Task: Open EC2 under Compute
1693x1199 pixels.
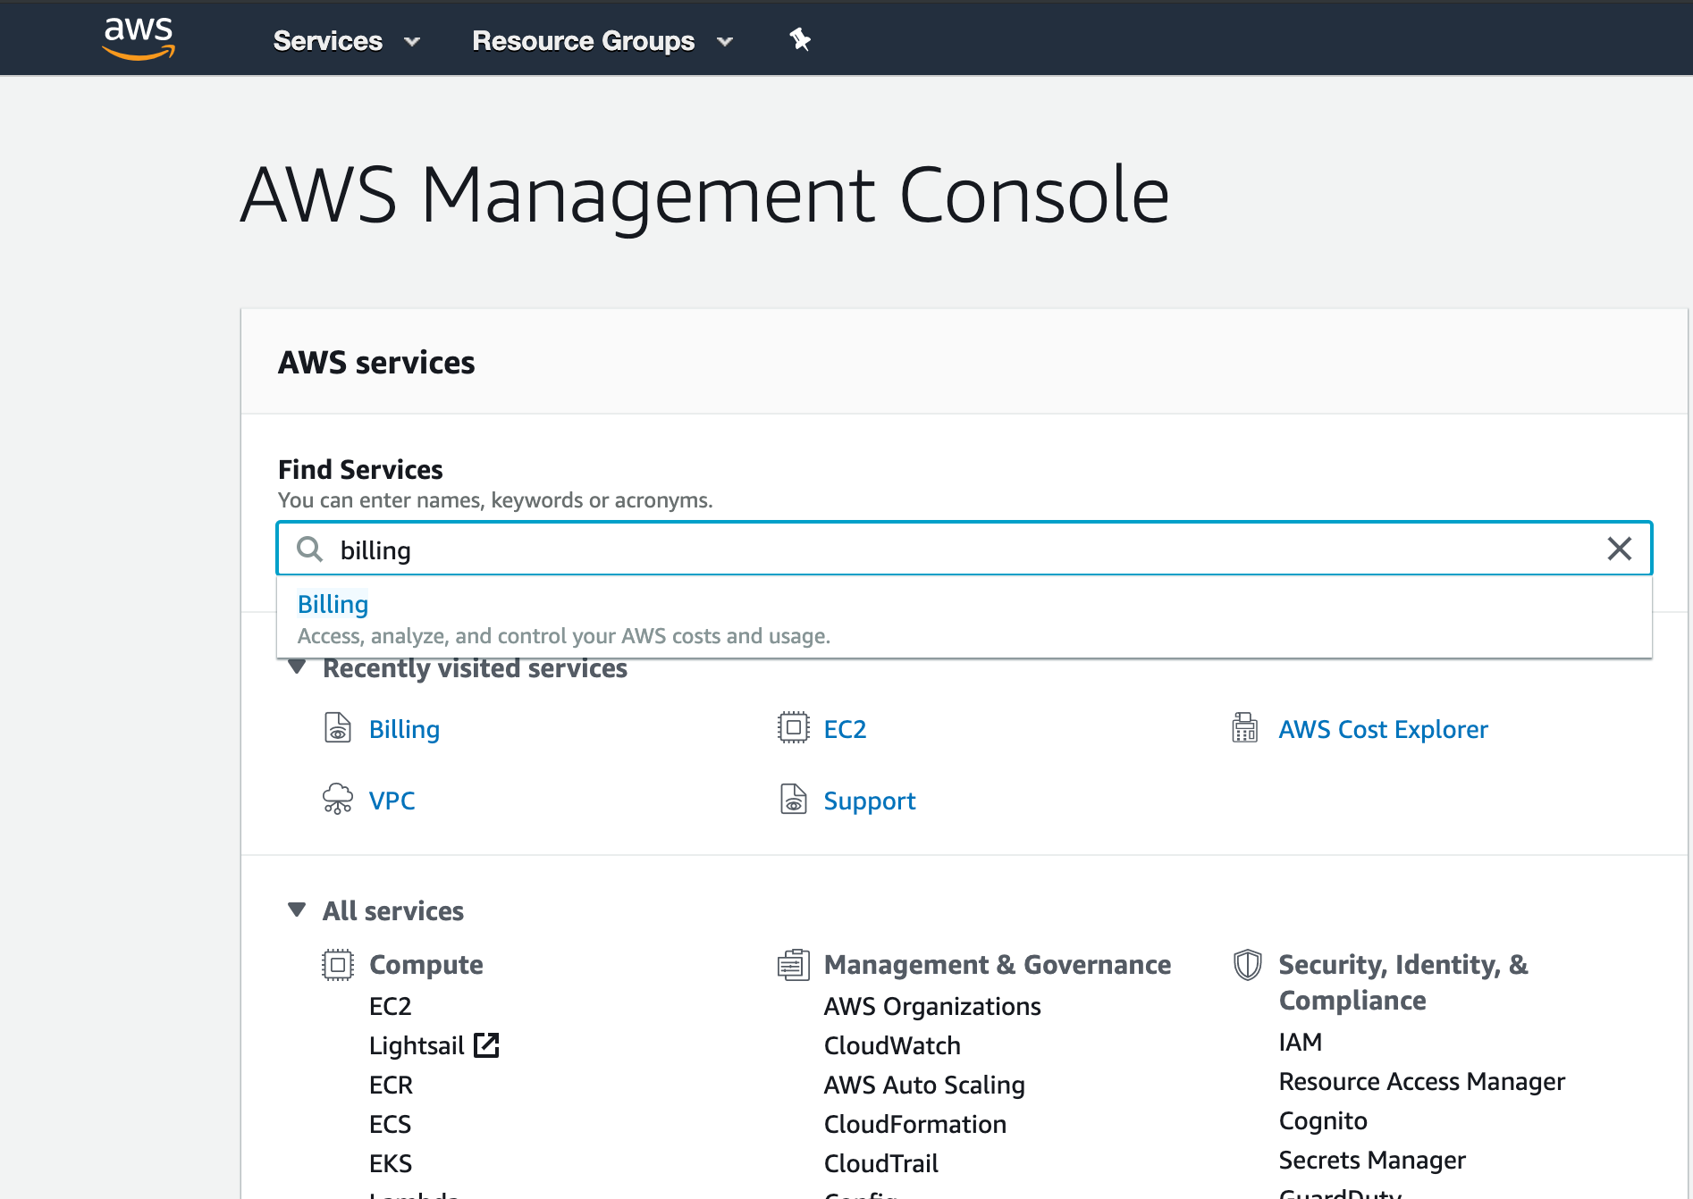Action: (x=390, y=1006)
